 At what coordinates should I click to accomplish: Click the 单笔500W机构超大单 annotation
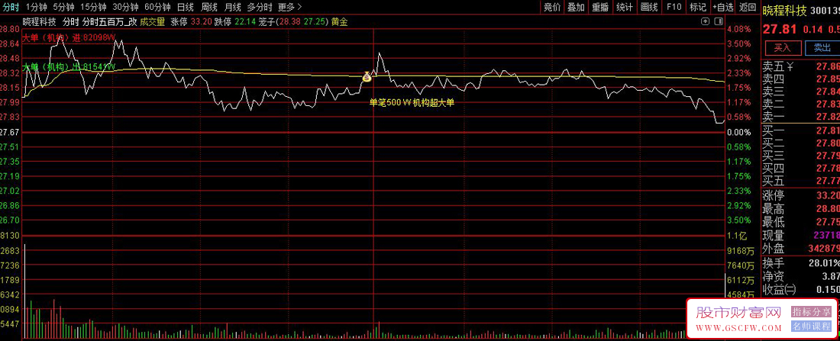point(412,102)
